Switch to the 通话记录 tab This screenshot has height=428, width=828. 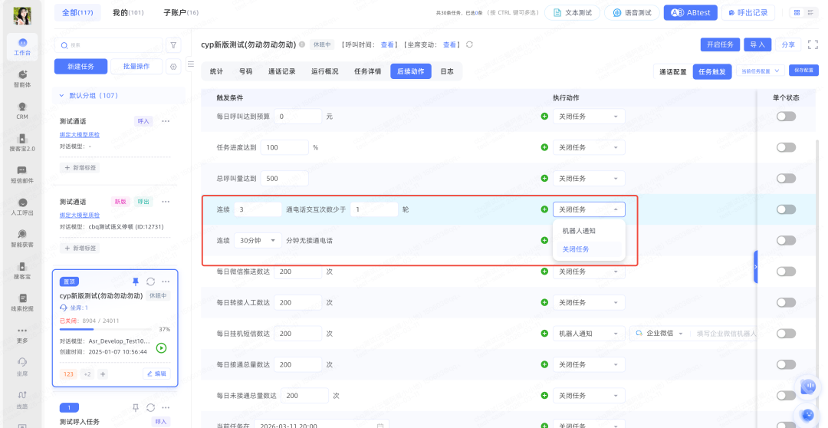coord(281,71)
